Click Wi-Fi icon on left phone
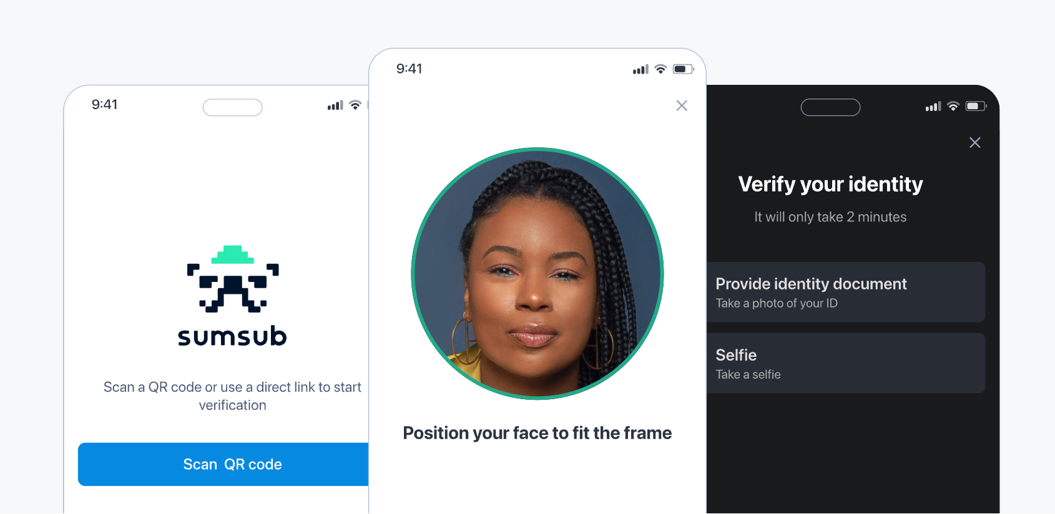 355,105
